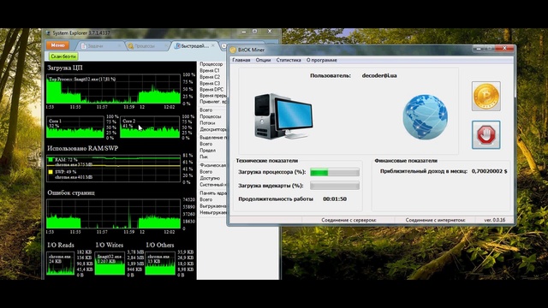Screen dimensions: 548x308
Task: Click the I/O Reads graph
Action: coord(61,264)
